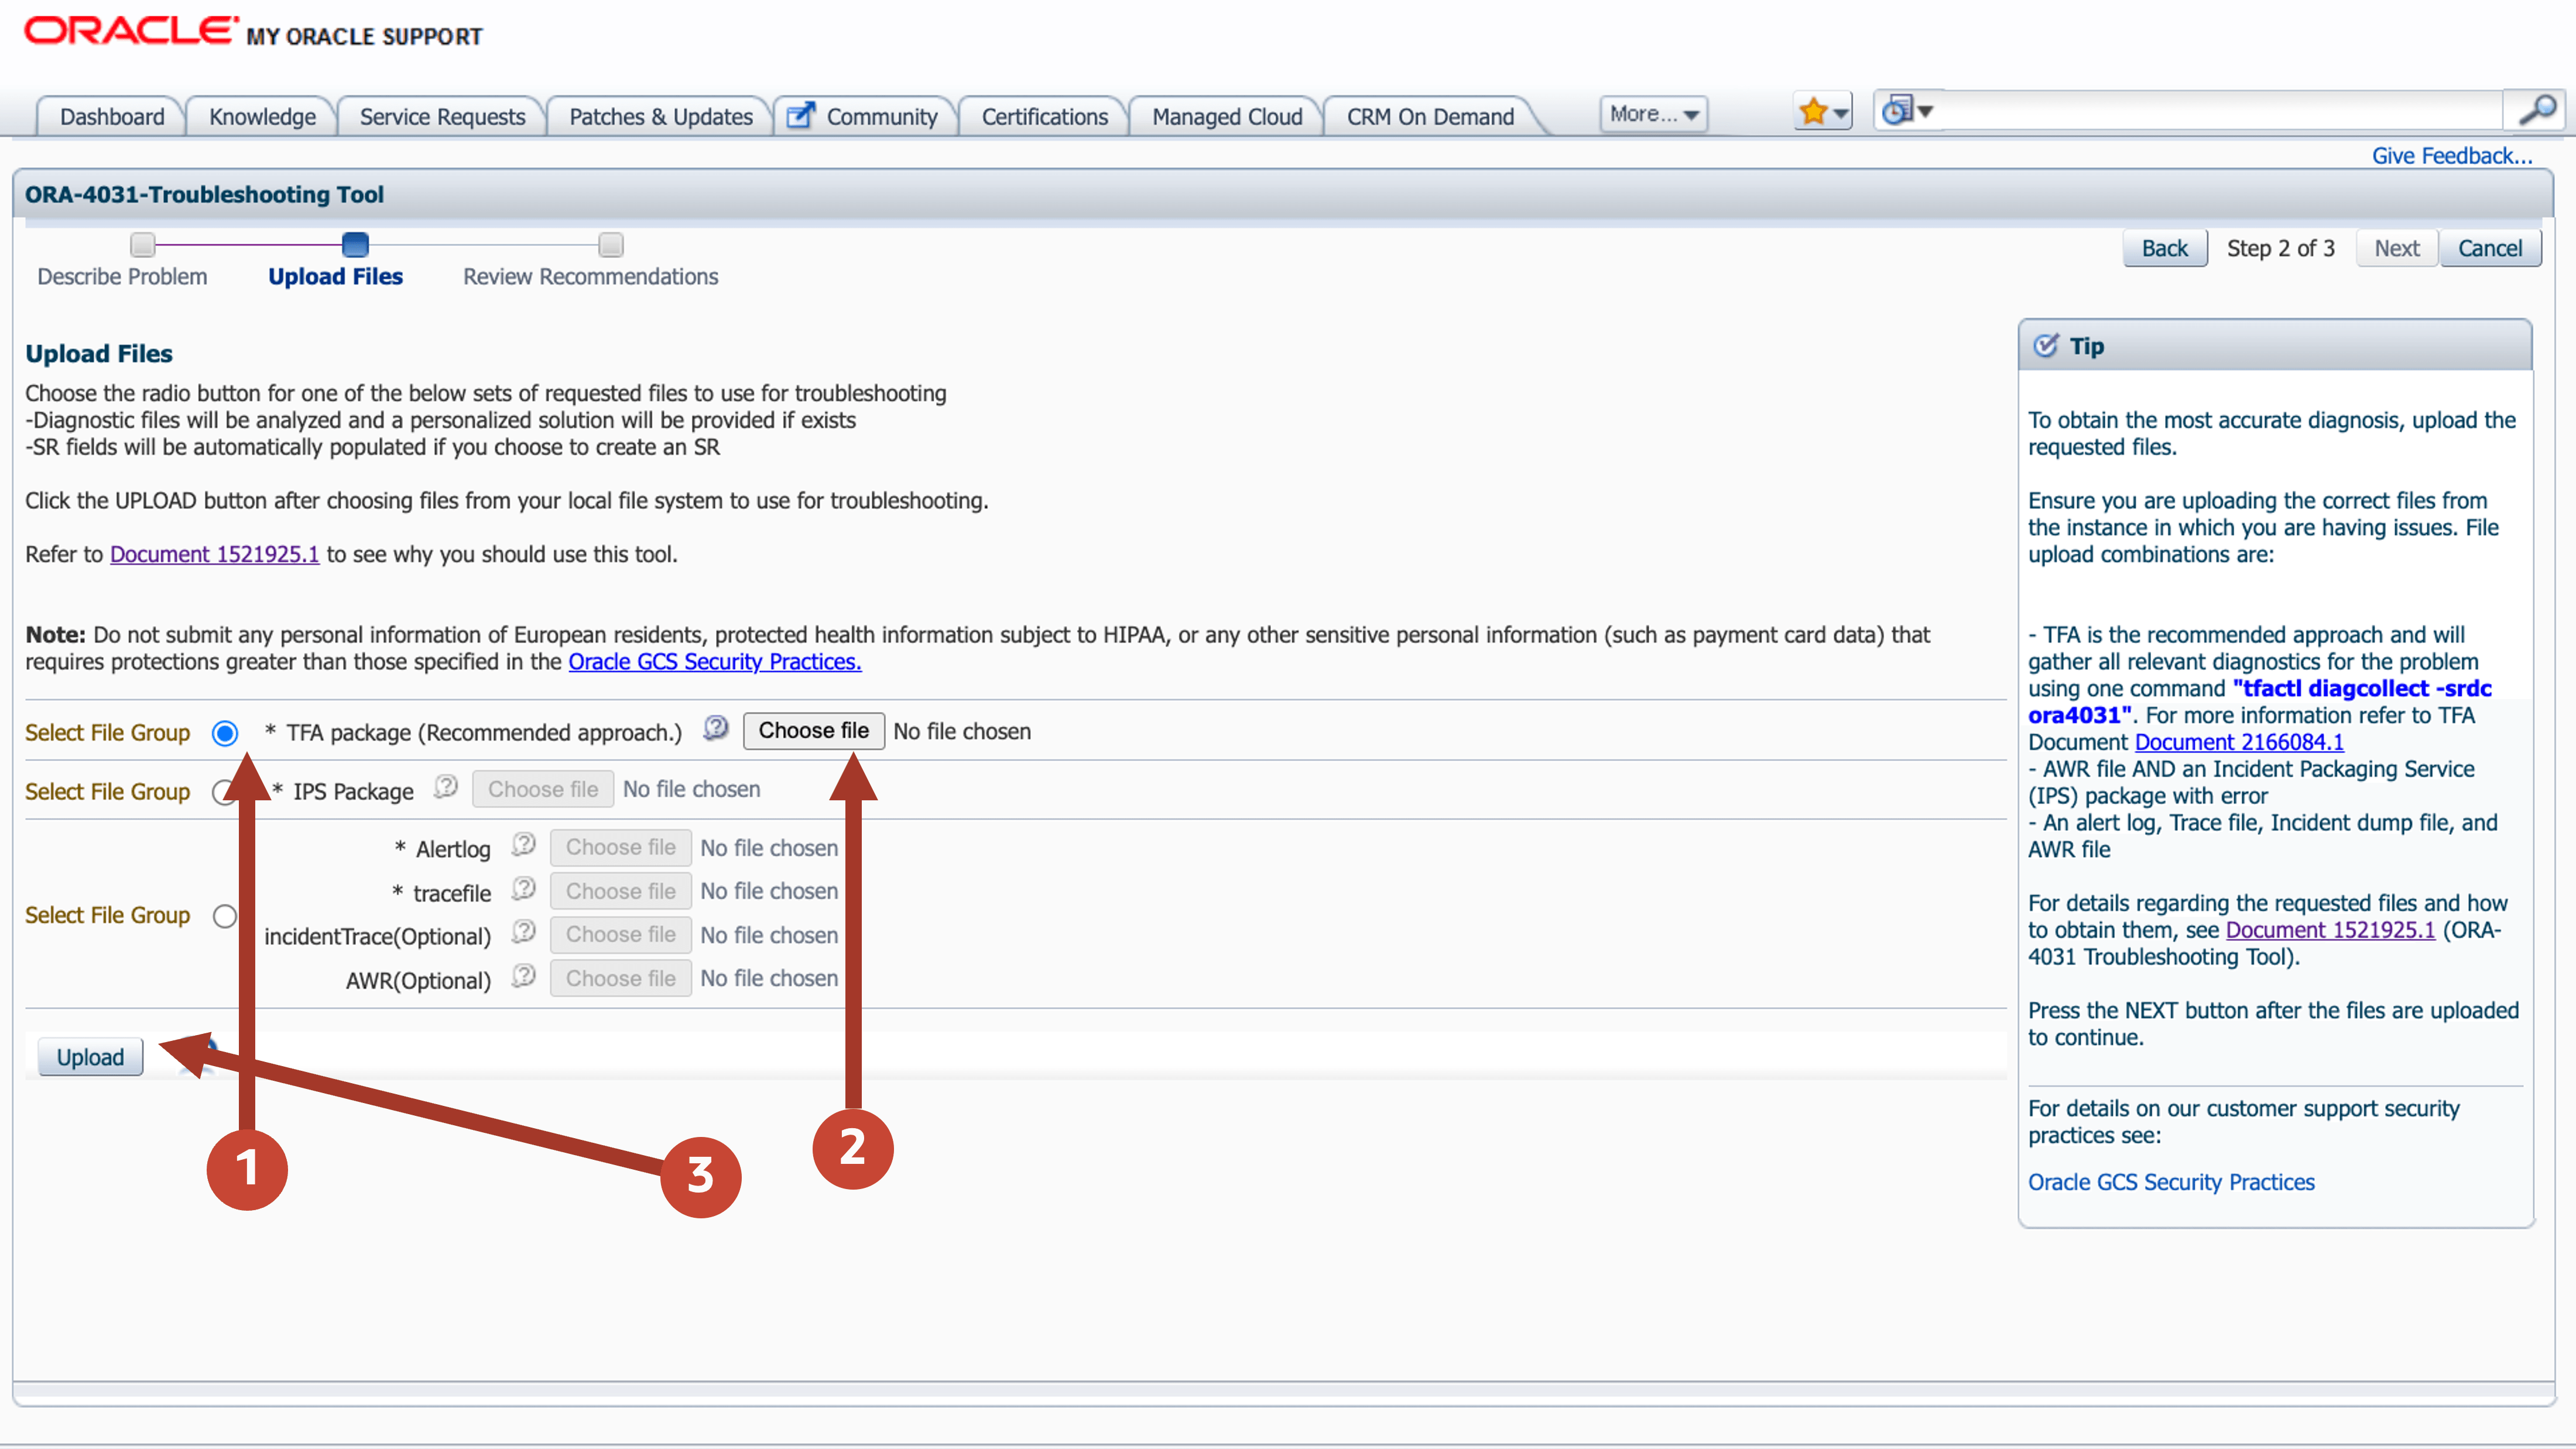
Task: Open the Give Feedback... link
Action: click(2452, 156)
